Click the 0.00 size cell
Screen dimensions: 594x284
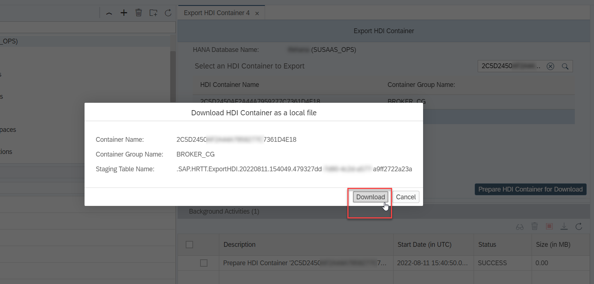(x=560, y=263)
